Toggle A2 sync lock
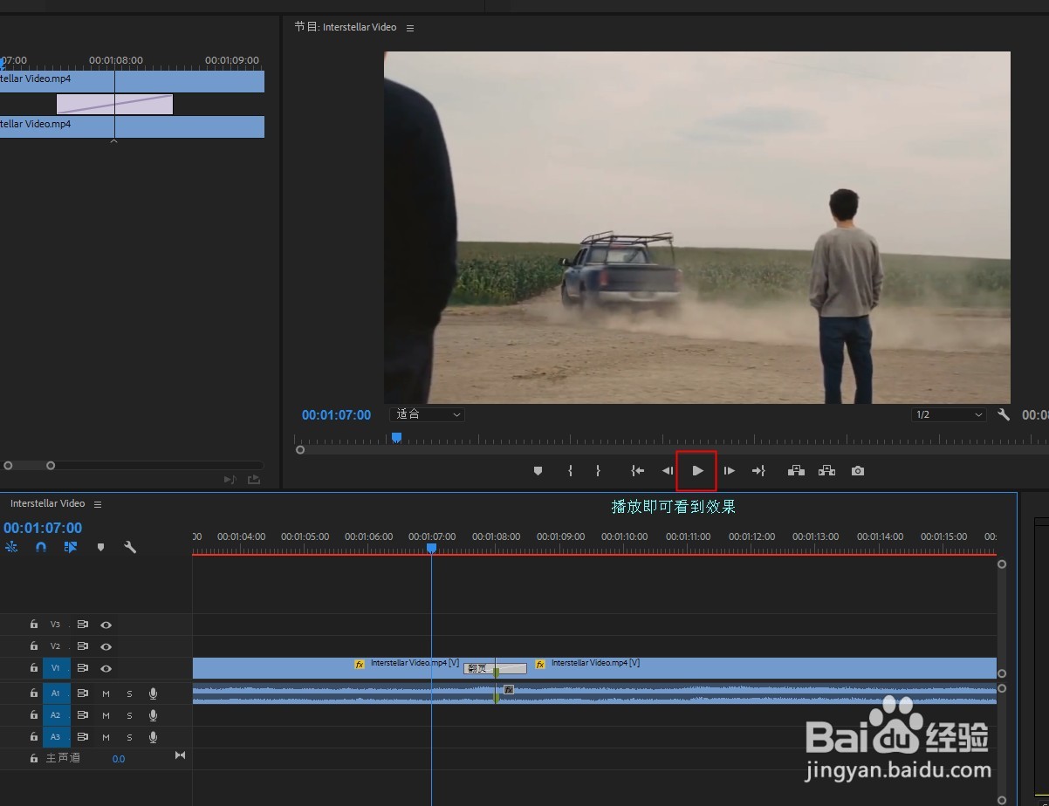Viewport: 1049px width, 806px height. (x=83, y=715)
